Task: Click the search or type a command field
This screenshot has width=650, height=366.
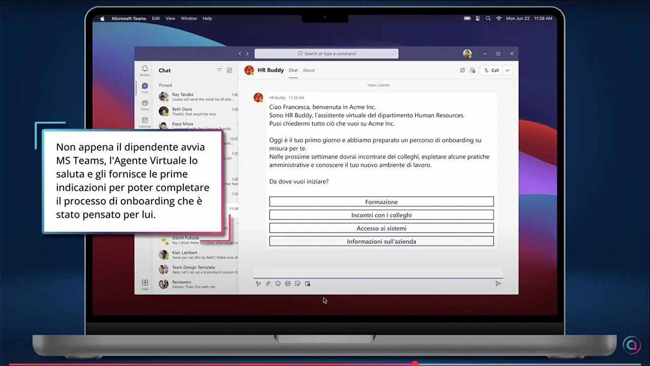Action: tap(327, 53)
